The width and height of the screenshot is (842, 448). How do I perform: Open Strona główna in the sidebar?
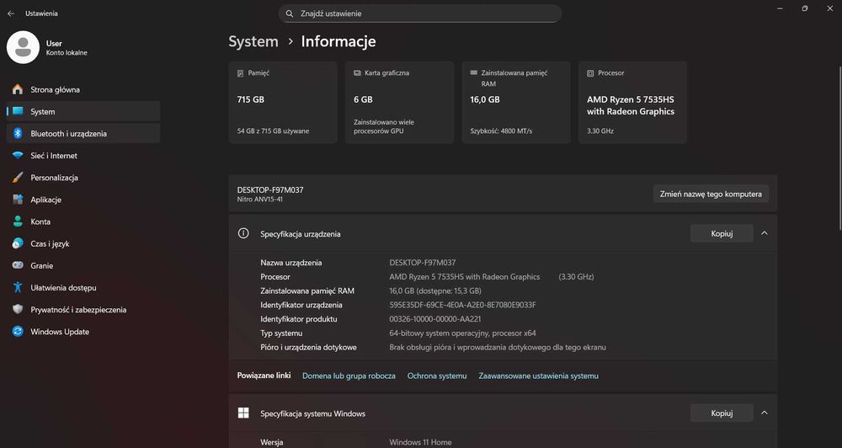click(83, 90)
